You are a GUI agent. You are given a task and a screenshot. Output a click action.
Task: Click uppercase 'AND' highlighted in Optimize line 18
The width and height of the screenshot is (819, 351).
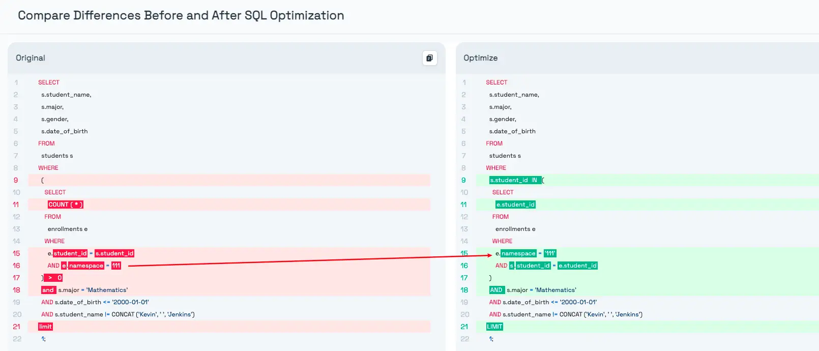click(496, 290)
